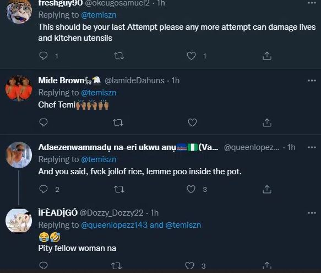Share the jollof rice tweet
Screen dimensions: 321x273
(x=267, y=189)
